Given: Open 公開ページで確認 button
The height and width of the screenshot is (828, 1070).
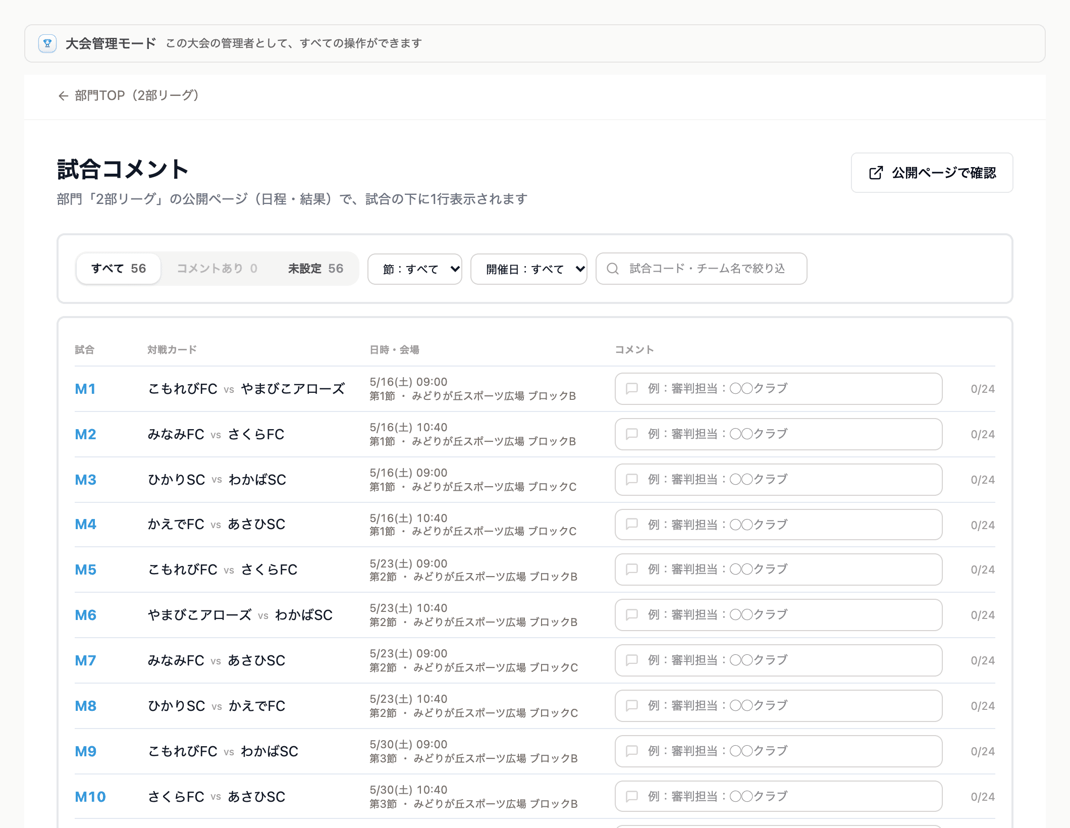Looking at the screenshot, I should (932, 173).
